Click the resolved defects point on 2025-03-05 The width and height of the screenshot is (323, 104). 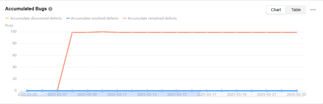pos(27,91)
